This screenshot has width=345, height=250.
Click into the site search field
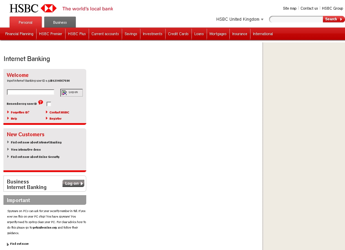pos(296,19)
